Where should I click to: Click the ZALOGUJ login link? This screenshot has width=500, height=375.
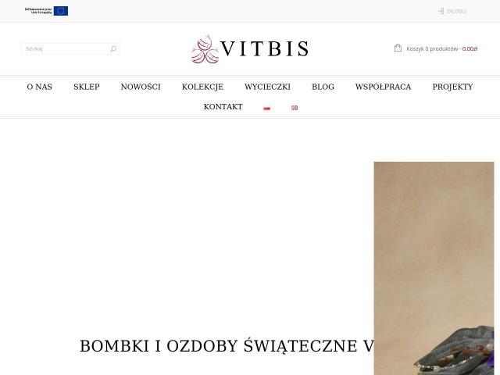(x=456, y=12)
